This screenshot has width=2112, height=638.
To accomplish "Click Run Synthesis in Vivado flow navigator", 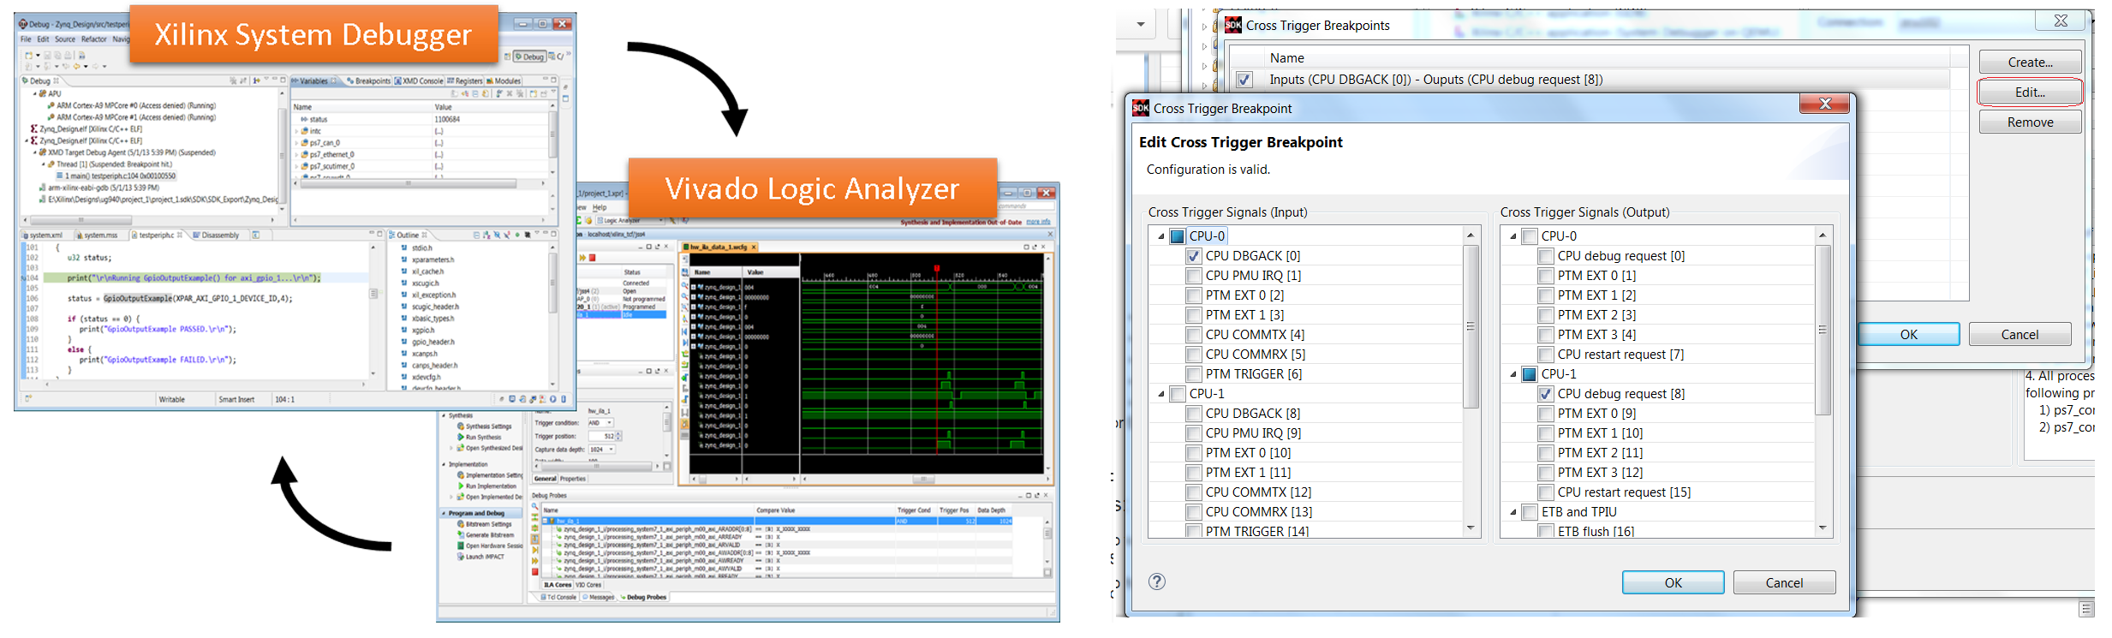I will [483, 438].
